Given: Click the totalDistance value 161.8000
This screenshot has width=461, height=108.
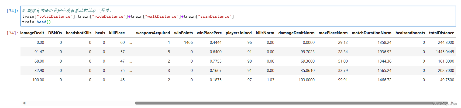Looking at the screenshot, I should [446, 61].
